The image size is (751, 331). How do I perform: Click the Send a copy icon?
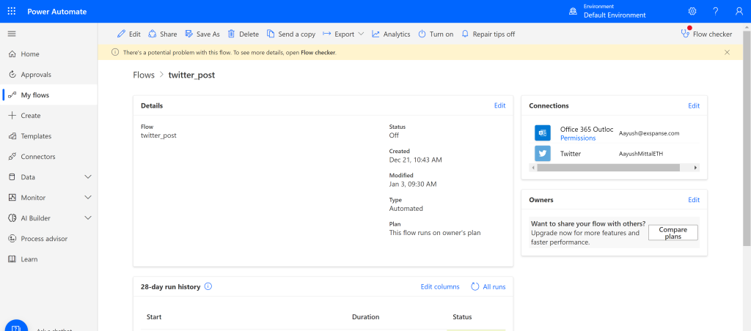coord(271,34)
